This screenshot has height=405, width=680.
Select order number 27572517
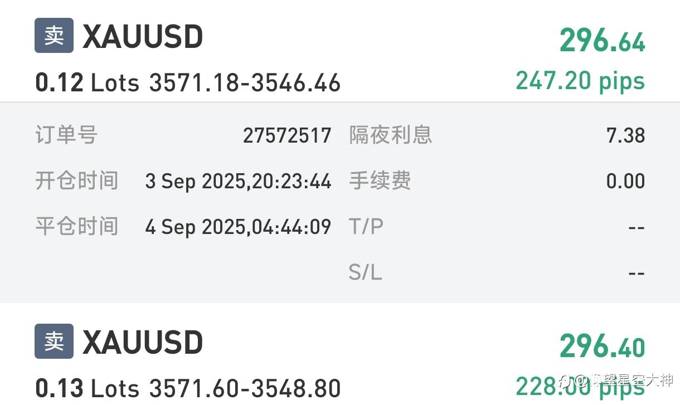tap(287, 135)
